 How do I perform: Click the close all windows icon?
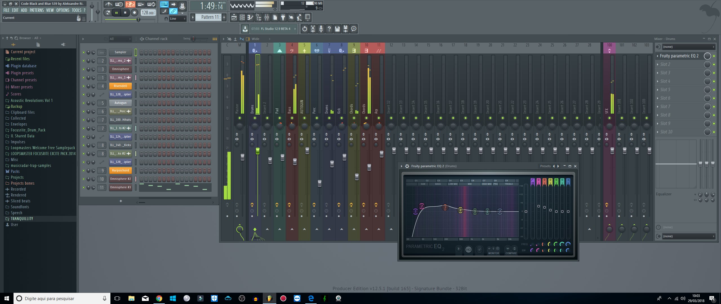point(308,17)
